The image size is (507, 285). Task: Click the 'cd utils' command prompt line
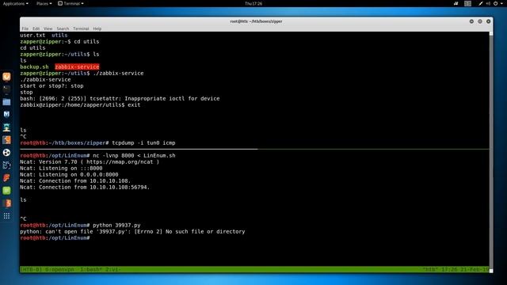[60, 42]
